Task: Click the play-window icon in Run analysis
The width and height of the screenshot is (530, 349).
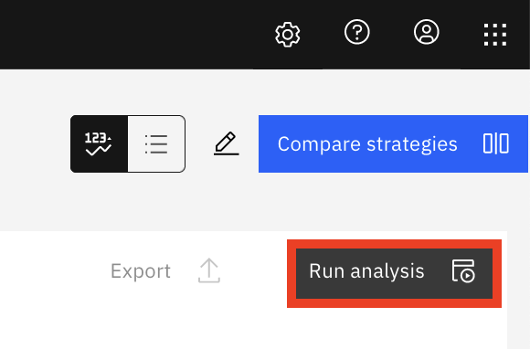Action: tap(463, 270)
